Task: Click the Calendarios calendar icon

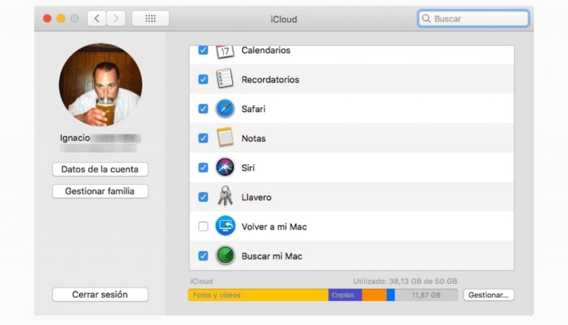Action: (x=225, y=52)
